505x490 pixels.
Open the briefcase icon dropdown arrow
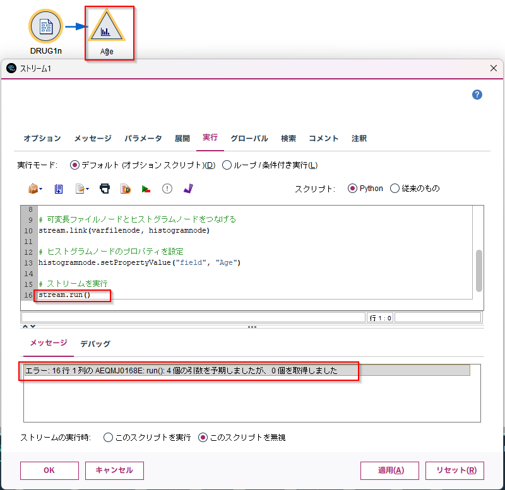[41, 189]
